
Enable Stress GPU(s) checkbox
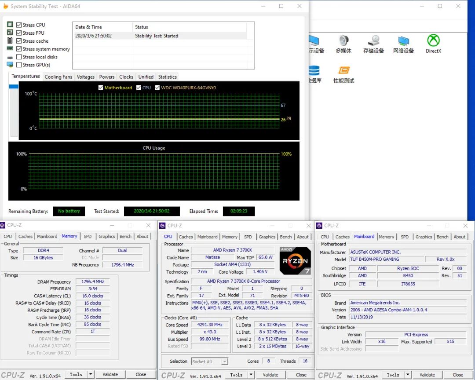[x=19, y=65]
